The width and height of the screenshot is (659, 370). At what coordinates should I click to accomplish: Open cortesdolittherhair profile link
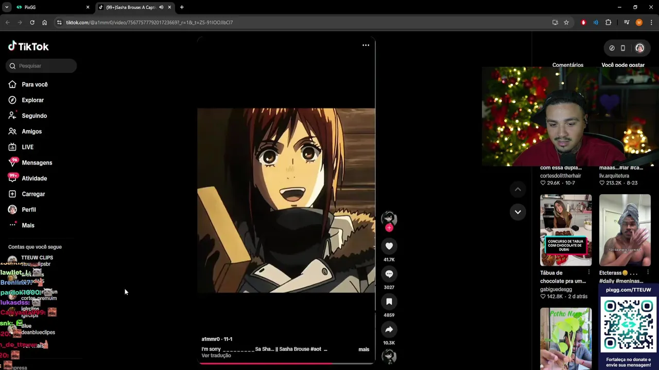click(x=561, y=176)
